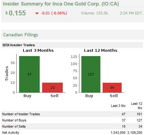Select the Number of Sells row label
Screen dimensions: 144x135
pos(14,126)
